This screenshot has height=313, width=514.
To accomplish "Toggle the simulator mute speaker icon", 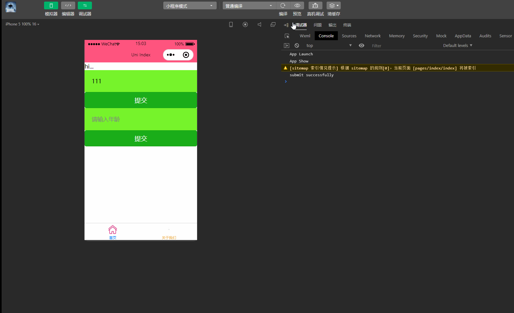I will pyautogui.click(x=259, y=24).
